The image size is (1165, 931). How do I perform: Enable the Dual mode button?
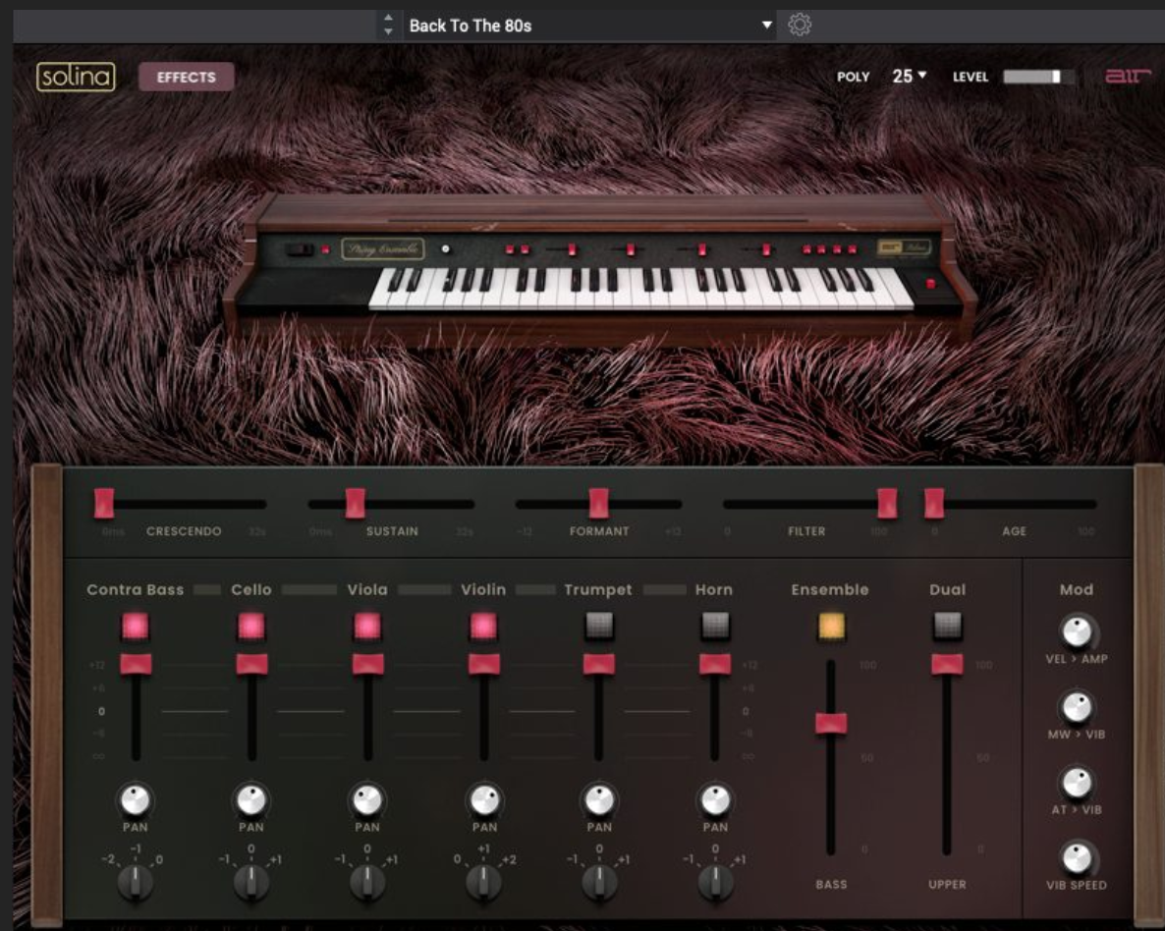coord(947,626)
